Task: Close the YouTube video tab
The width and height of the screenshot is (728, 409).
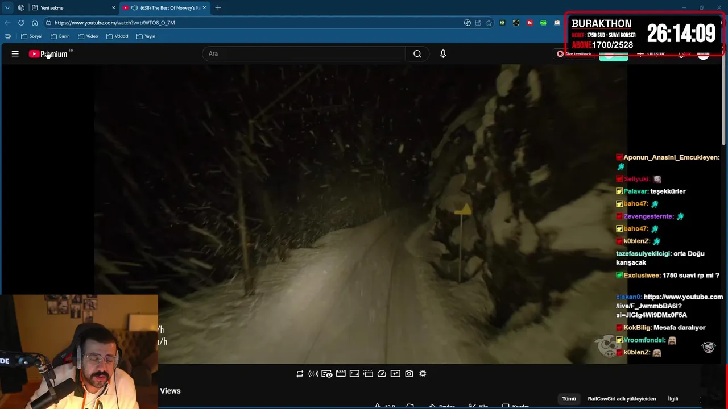Action: click(205, 8)
